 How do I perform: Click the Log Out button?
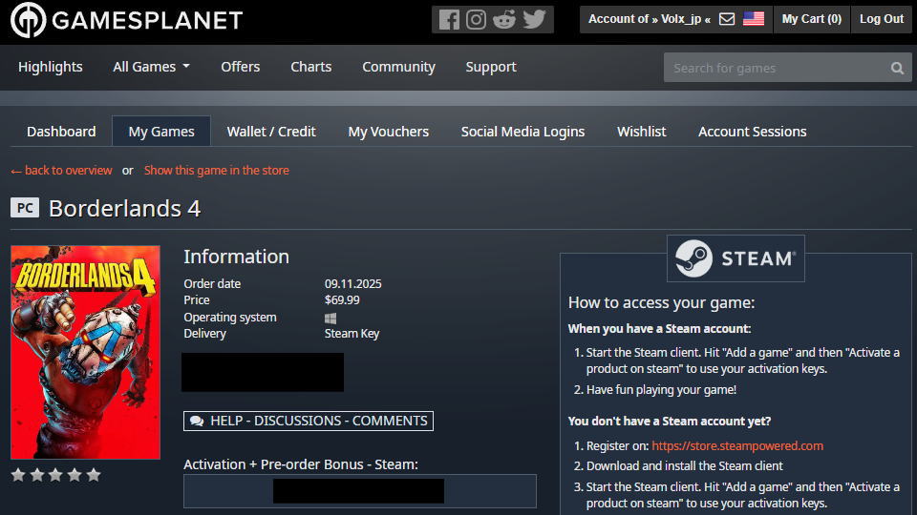pos(882,19)
